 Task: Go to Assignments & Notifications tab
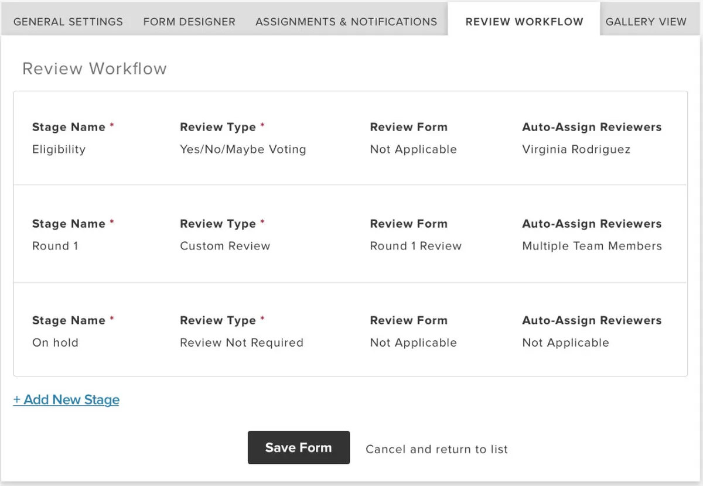[346, 22]
